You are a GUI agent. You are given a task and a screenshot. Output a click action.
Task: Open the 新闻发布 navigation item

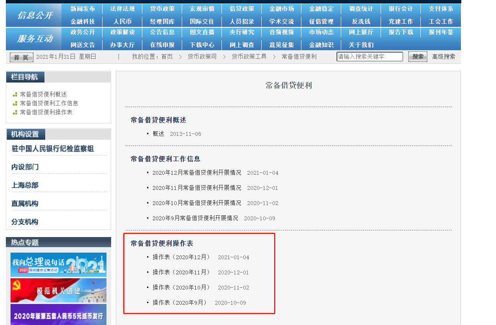coord(81,8)
